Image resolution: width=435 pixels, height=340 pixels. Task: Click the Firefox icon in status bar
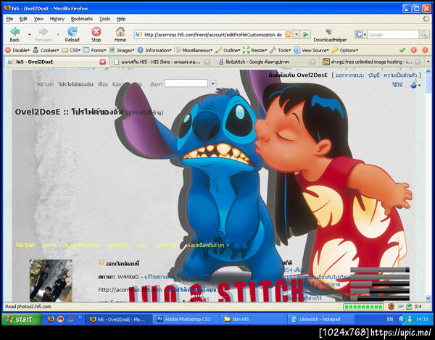click(391, 307)
